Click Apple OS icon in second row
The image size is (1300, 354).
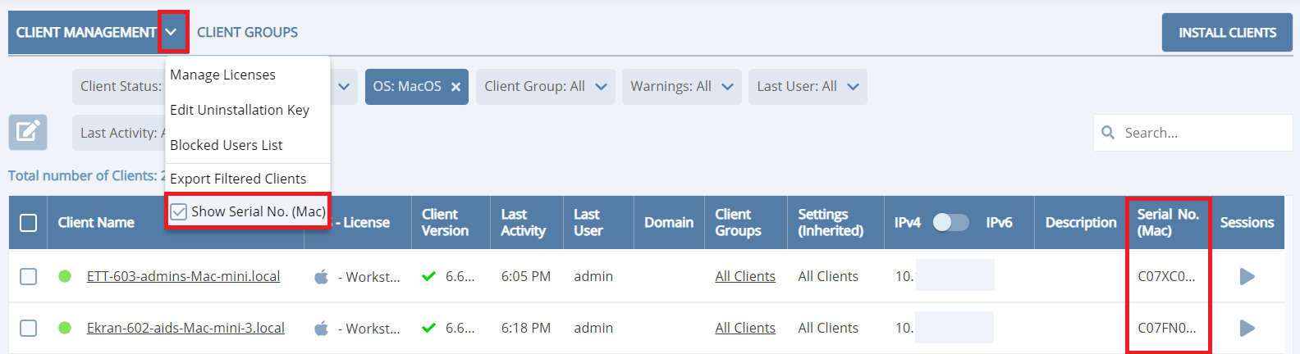point(322,329)
